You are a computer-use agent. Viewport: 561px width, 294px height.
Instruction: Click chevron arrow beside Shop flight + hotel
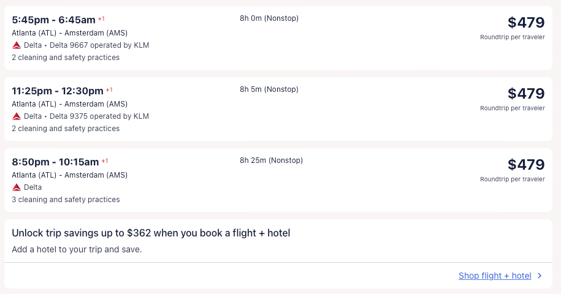540,276
